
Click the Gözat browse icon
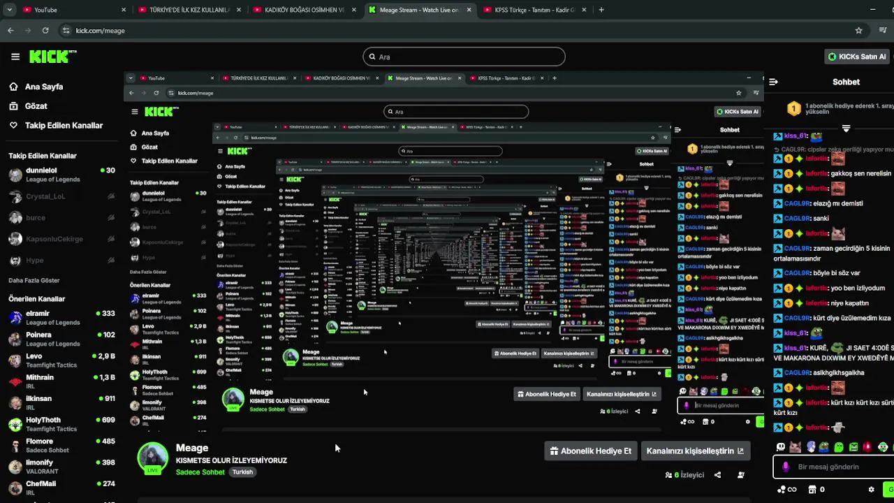[x=13, y=106]
